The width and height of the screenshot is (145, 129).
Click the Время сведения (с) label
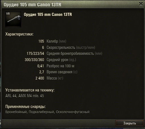[x=62, y=72]
